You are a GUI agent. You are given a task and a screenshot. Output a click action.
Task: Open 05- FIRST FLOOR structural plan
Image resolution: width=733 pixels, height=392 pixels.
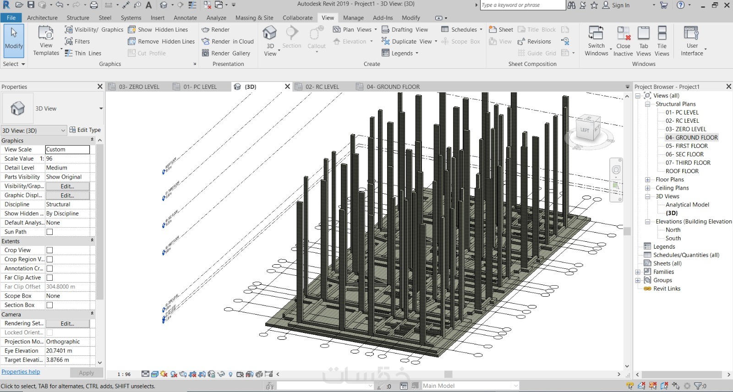pos(686,146)
